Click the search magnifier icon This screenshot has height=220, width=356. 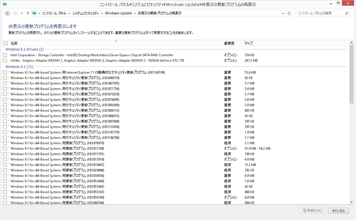[346, 13]
